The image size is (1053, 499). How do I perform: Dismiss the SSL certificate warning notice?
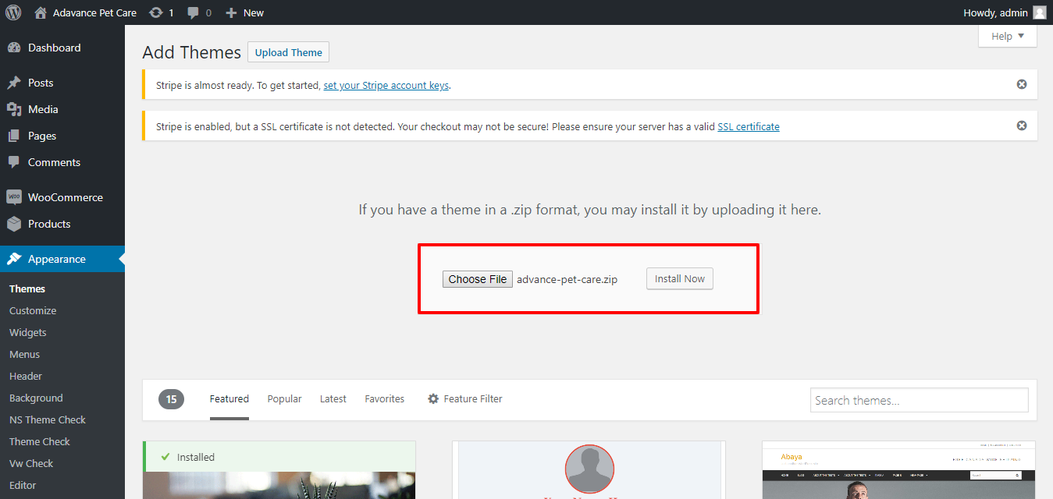pos(1021,126)
